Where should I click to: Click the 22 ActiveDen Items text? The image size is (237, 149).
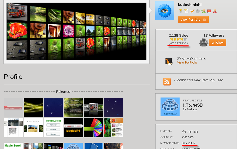(x=191, y=59)
